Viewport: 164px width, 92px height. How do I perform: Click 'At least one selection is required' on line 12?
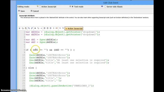[81, 60]
